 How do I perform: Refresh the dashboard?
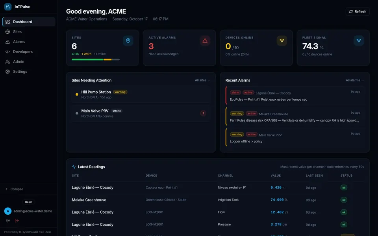coord(358,11)
